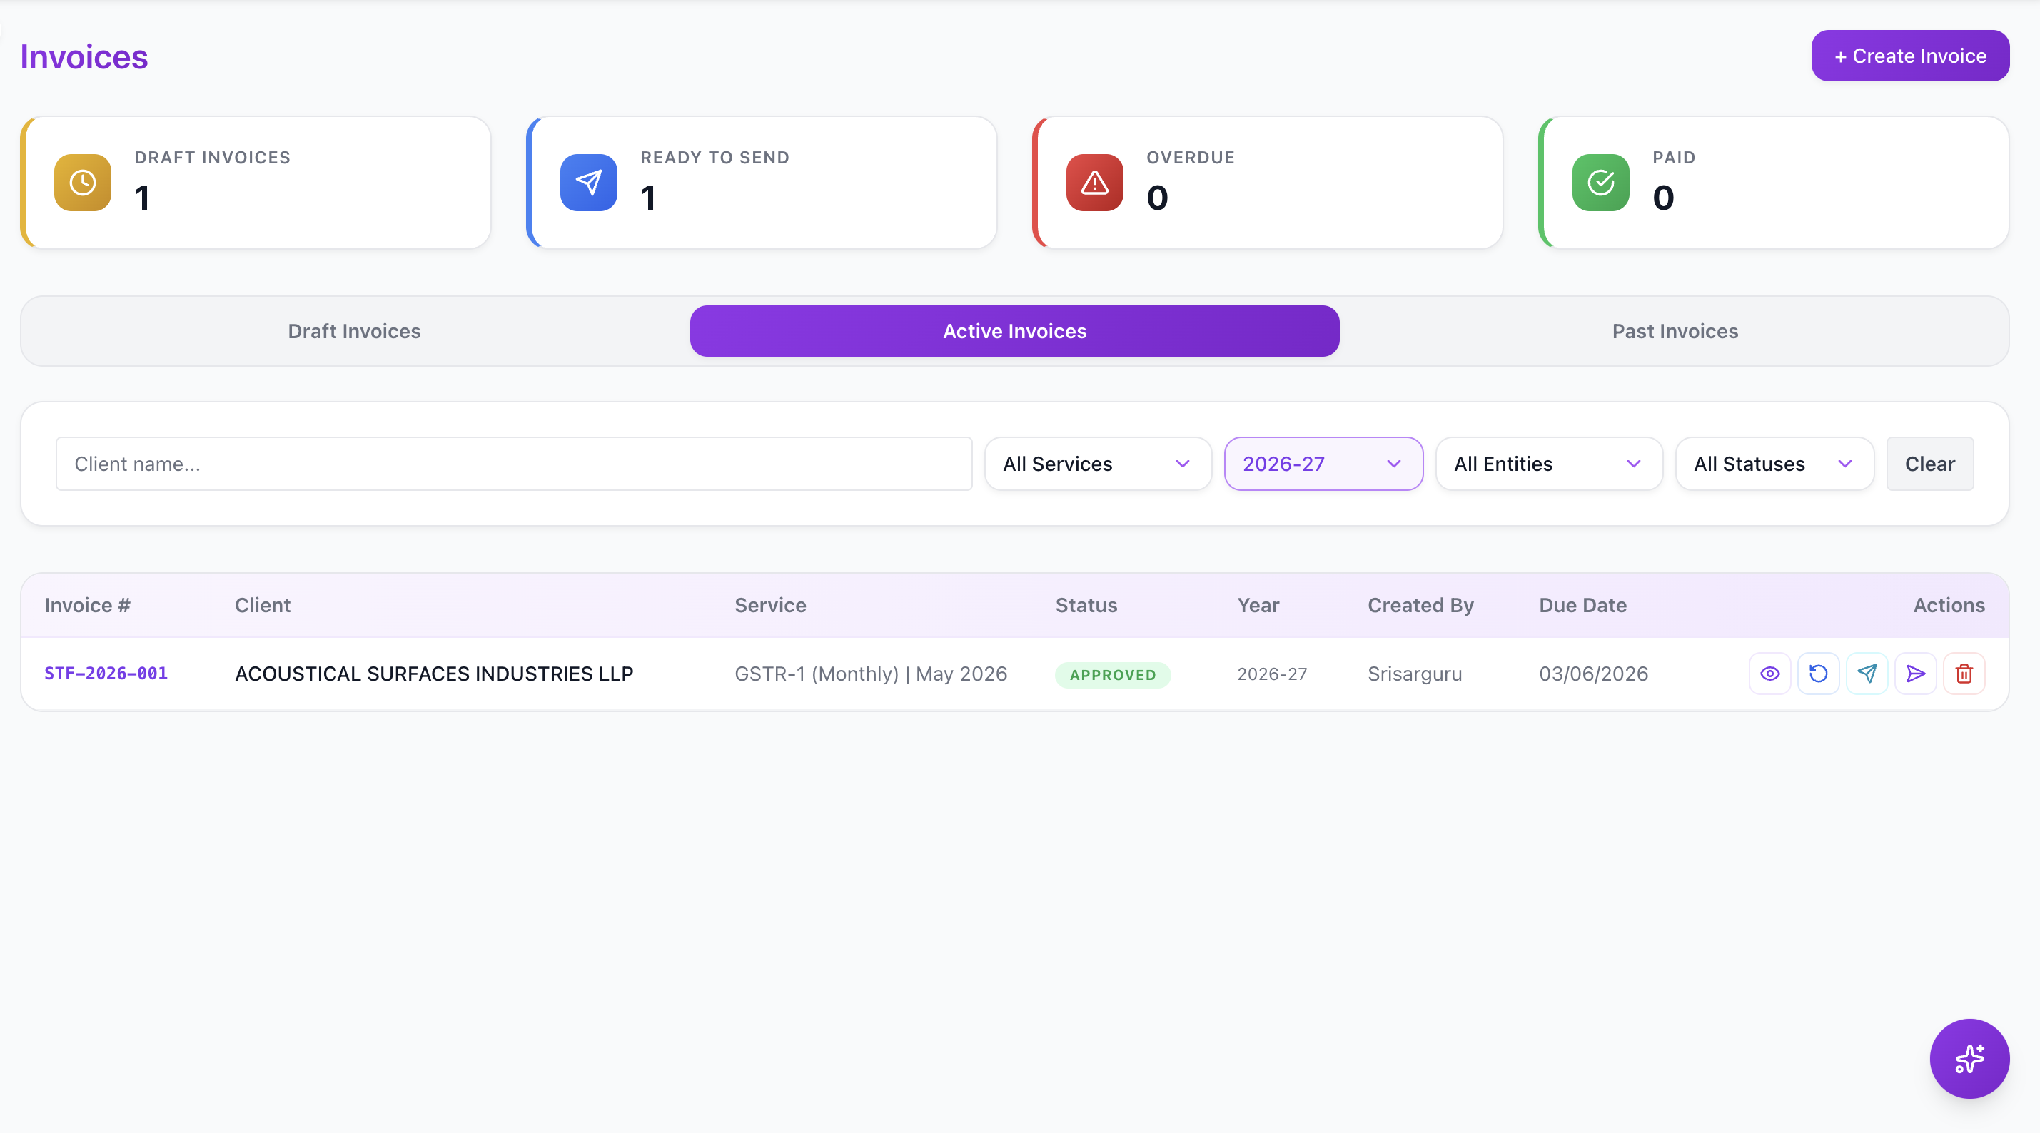This screenshot has width=2040, height=1133.
Task: Click the Ready to Send plane icon
Action: point(588,183)
